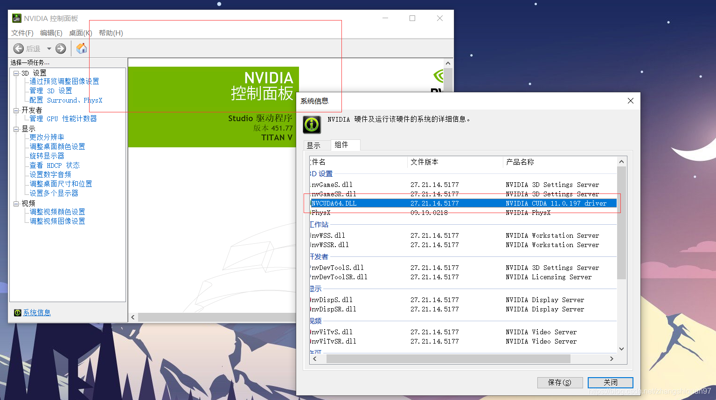Screen dimensions: 716x400
Task: Open 更改分辨率
Action: 47,137
